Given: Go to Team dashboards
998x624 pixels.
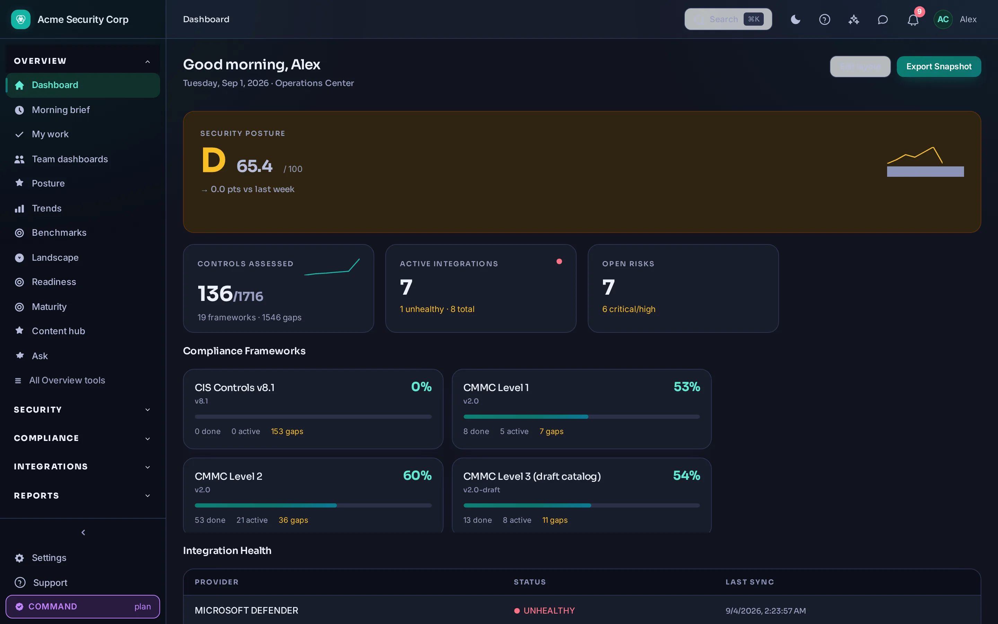Looking at the screenshot, I should click(82, 159).
